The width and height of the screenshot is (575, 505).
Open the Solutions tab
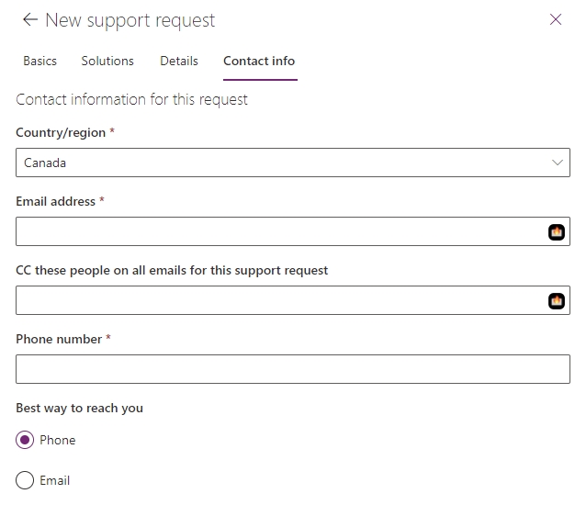coord(107,61)
